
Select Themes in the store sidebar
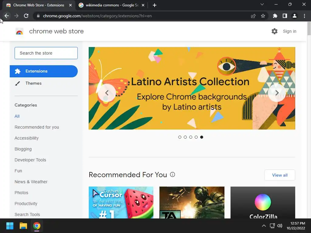[x=33, y=83]
